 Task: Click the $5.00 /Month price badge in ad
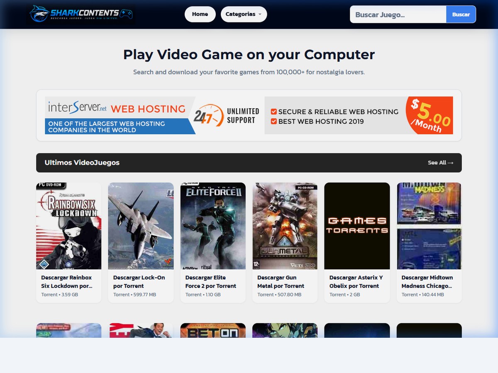(430, 115)
